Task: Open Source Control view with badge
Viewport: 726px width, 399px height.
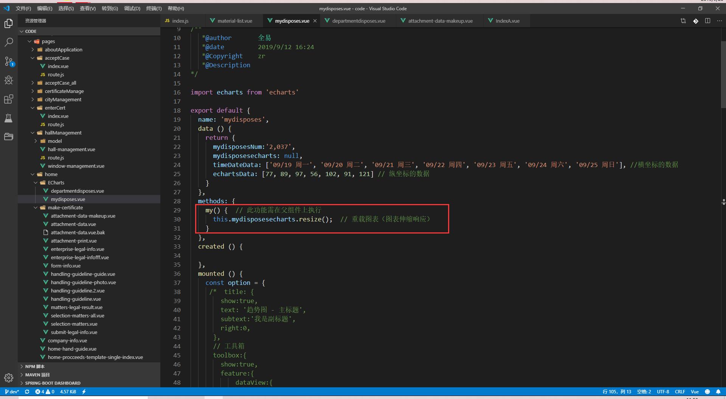Action: [9, 61]
